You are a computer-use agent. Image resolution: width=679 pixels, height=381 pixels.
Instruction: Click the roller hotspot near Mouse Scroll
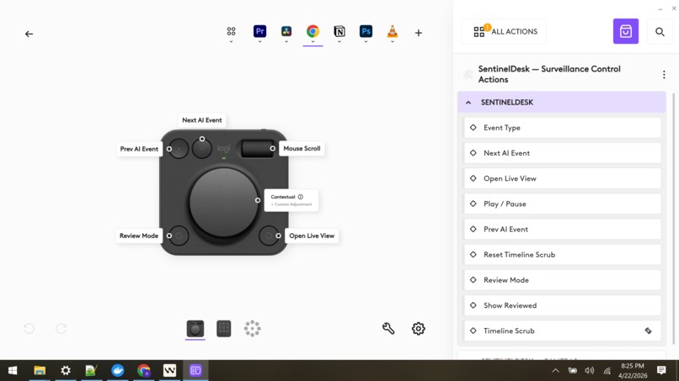[272, 148]
